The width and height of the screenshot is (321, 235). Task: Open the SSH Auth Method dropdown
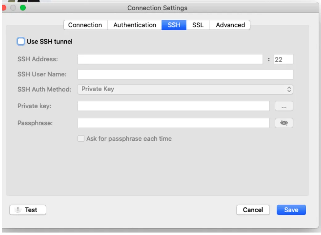[185, 89]
